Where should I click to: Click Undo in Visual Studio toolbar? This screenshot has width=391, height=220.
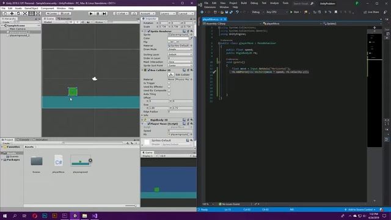click(237, 12)
